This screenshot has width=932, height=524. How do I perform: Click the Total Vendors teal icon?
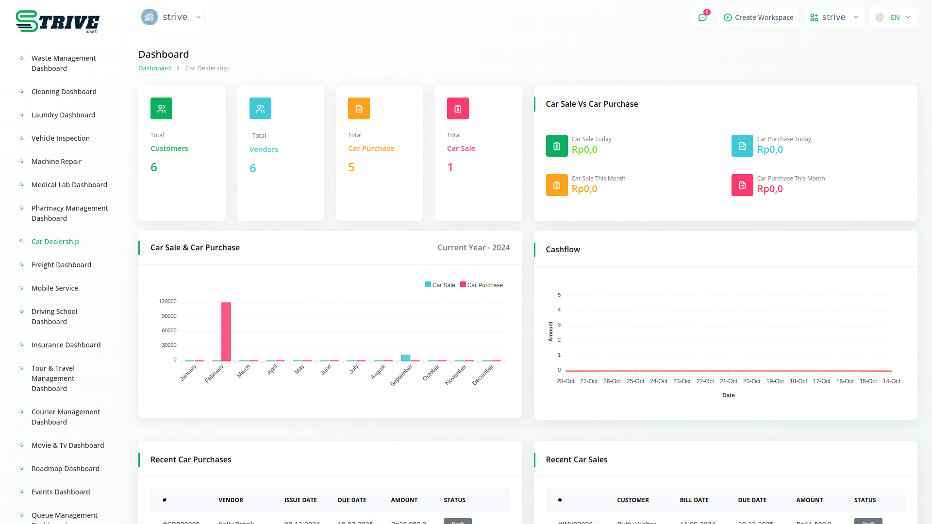coord(260,109)
